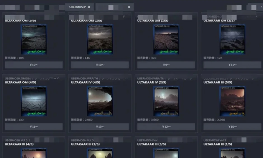Select the ULTAKAAR OM (5/5) title
Image resolution: width=263 pixels, height=158 pixels.
click(x=20, y=21)
